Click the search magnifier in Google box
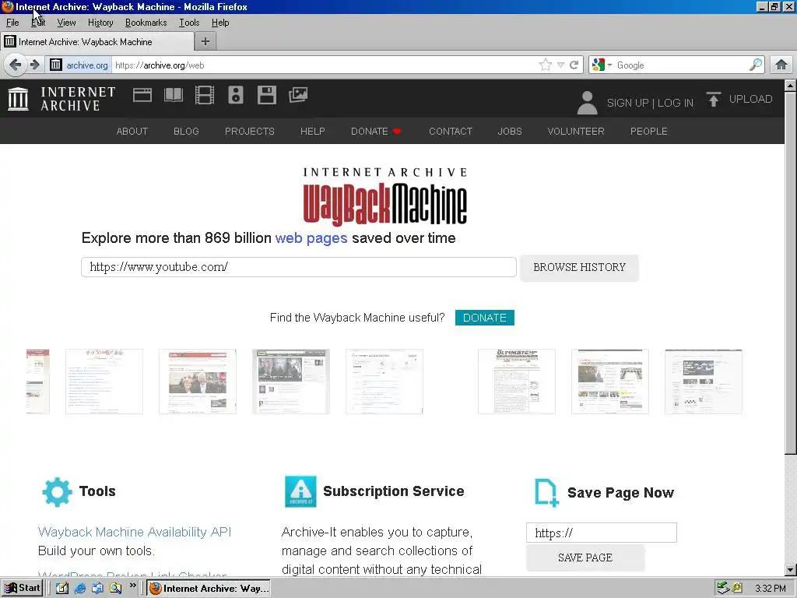 coord(756,65)
